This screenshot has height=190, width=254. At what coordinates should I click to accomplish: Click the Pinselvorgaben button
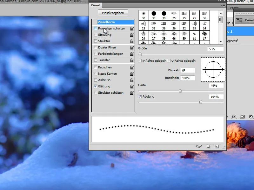pyautogui.click(x=113, y=13)
